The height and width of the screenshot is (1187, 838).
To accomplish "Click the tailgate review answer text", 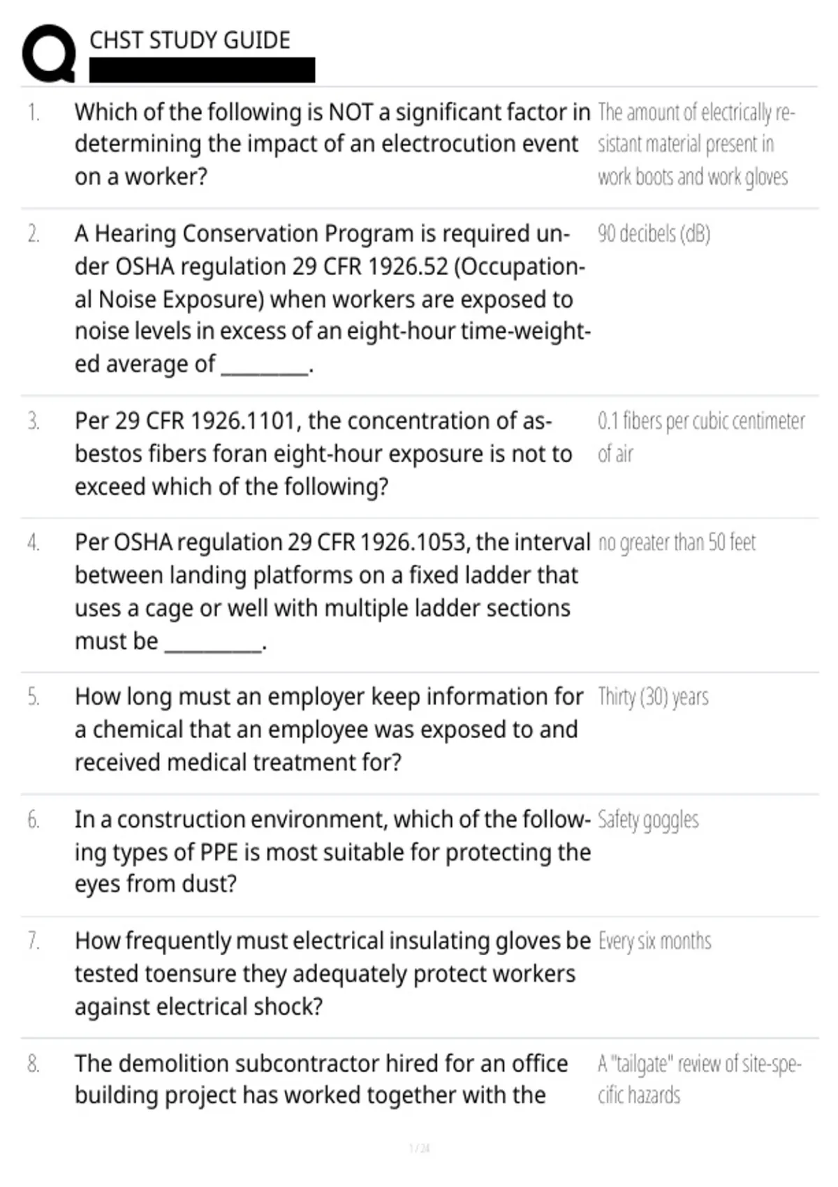I will pyautogui.click(x=700, y=1079).
